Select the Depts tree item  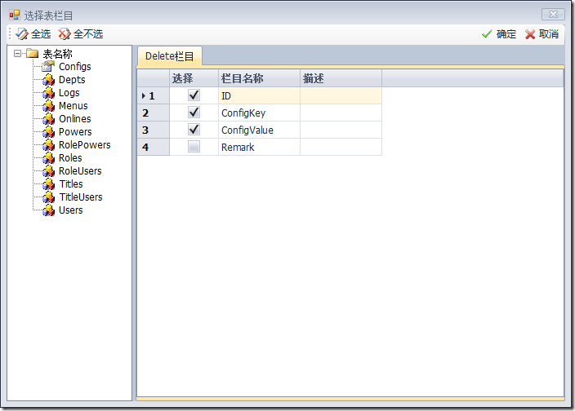72,80
